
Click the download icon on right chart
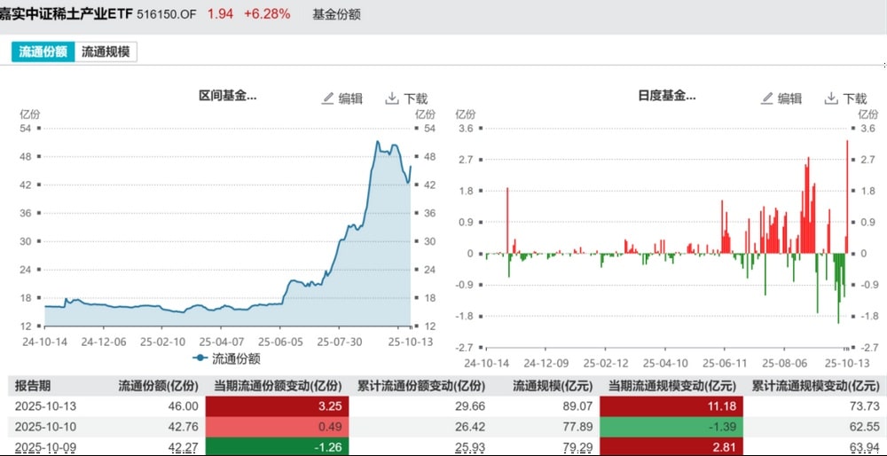click(831, 98)
